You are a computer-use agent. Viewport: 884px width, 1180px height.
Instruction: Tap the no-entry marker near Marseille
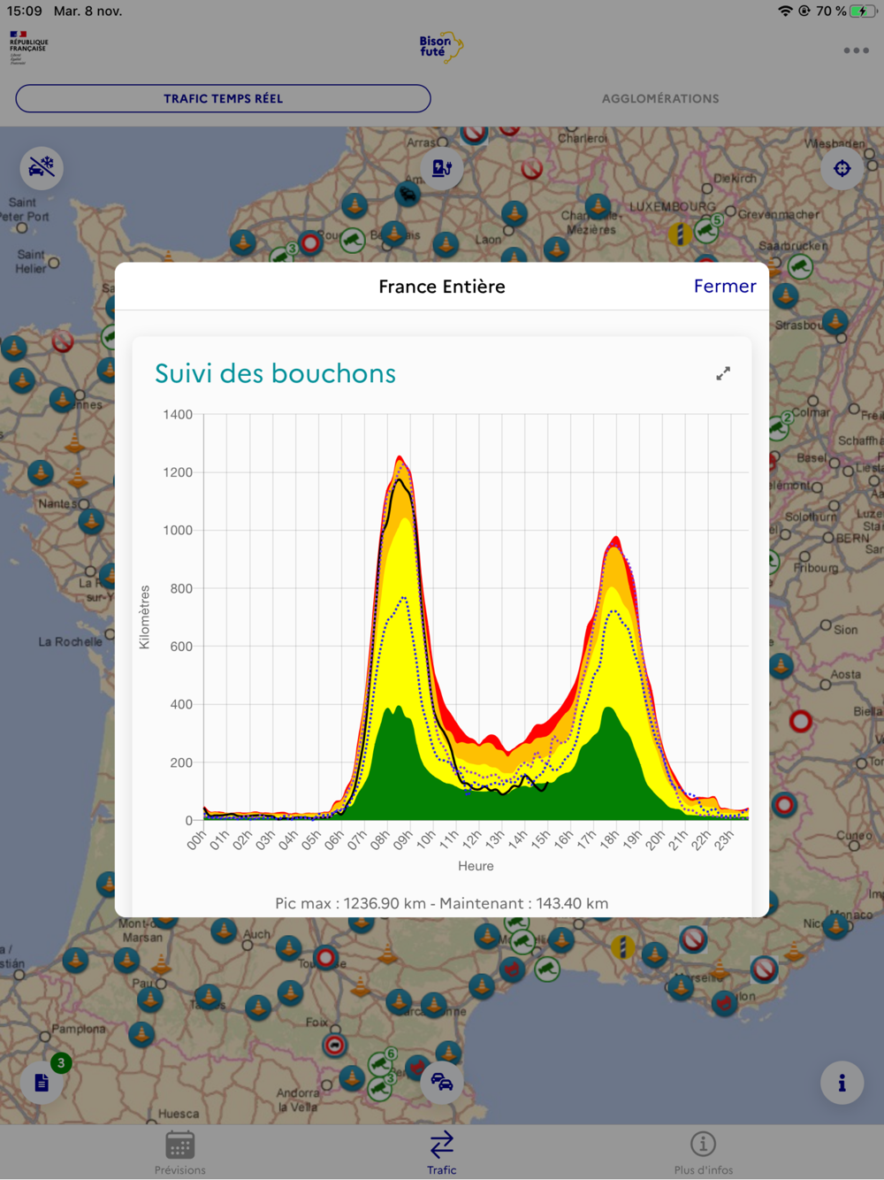[x=693, y=938]
